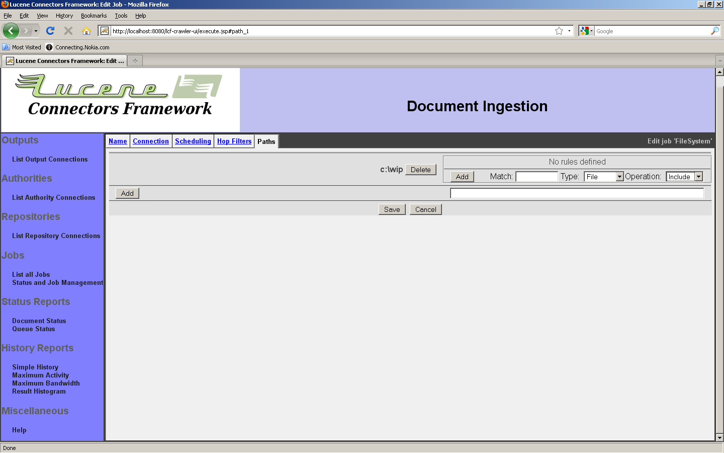
Task: Click the search magnifier icon in Google box
Action: tap(714, 31)
